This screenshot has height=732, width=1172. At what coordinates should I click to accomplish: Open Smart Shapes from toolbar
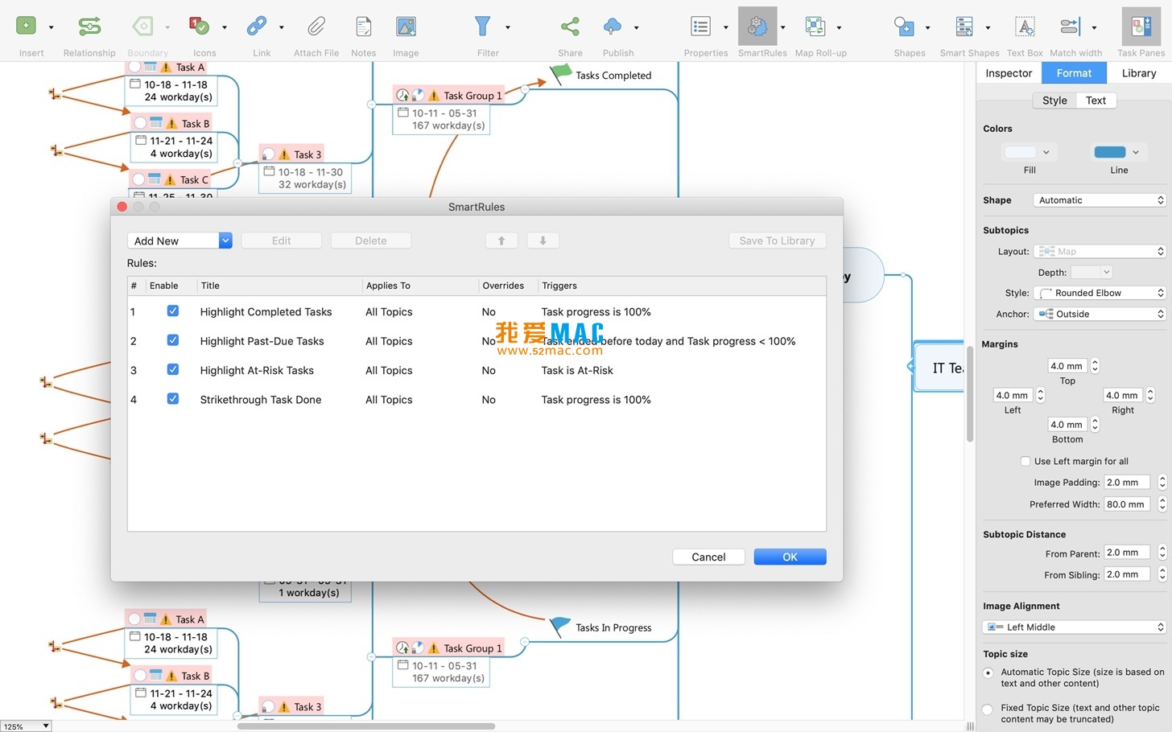(x=964, y=26)
